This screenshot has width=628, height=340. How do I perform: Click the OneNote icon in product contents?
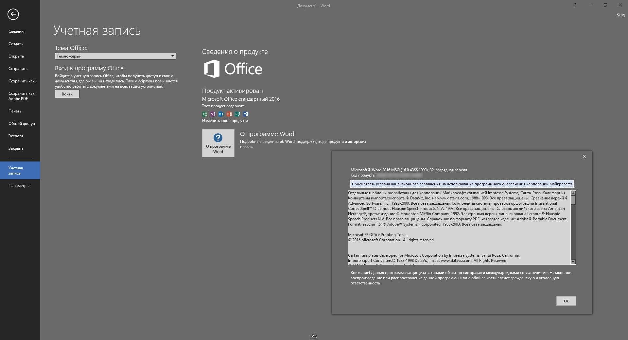pos(213,114)
